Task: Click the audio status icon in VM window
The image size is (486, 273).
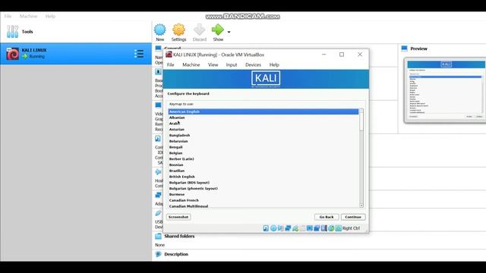Action: tap(280, 228)
